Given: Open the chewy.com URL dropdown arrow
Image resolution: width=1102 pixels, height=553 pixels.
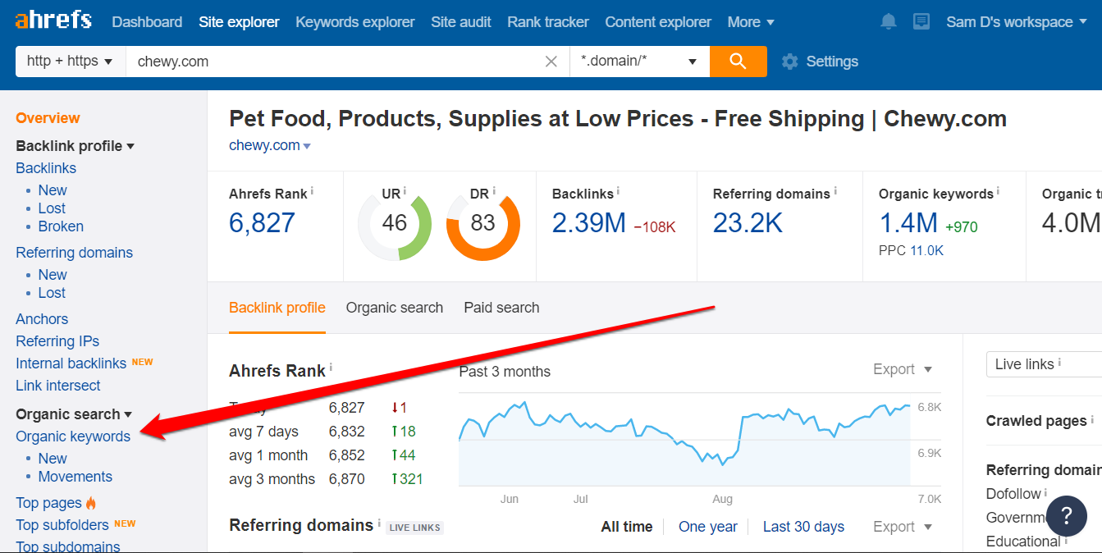Looking at the screenshot, I should tap(307, 147).
